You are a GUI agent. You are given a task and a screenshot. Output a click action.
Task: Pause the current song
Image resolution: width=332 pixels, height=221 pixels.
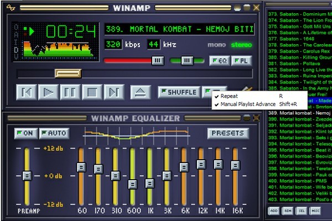click(70, 92)
